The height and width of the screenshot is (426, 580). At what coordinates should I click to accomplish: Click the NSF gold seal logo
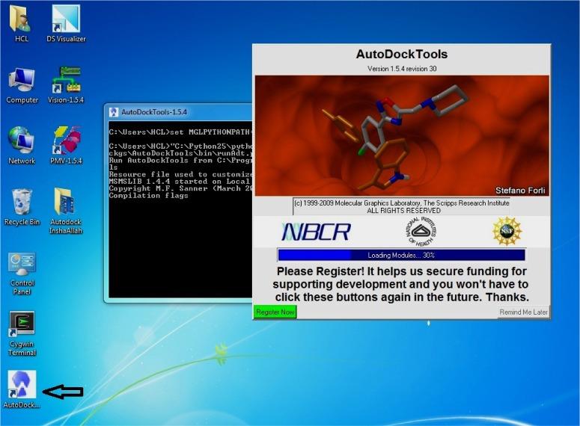507,231
